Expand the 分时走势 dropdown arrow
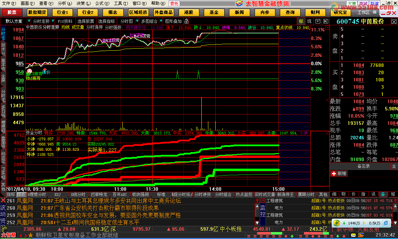This screenshot has width=398, height=239. (x=53, y=21)
